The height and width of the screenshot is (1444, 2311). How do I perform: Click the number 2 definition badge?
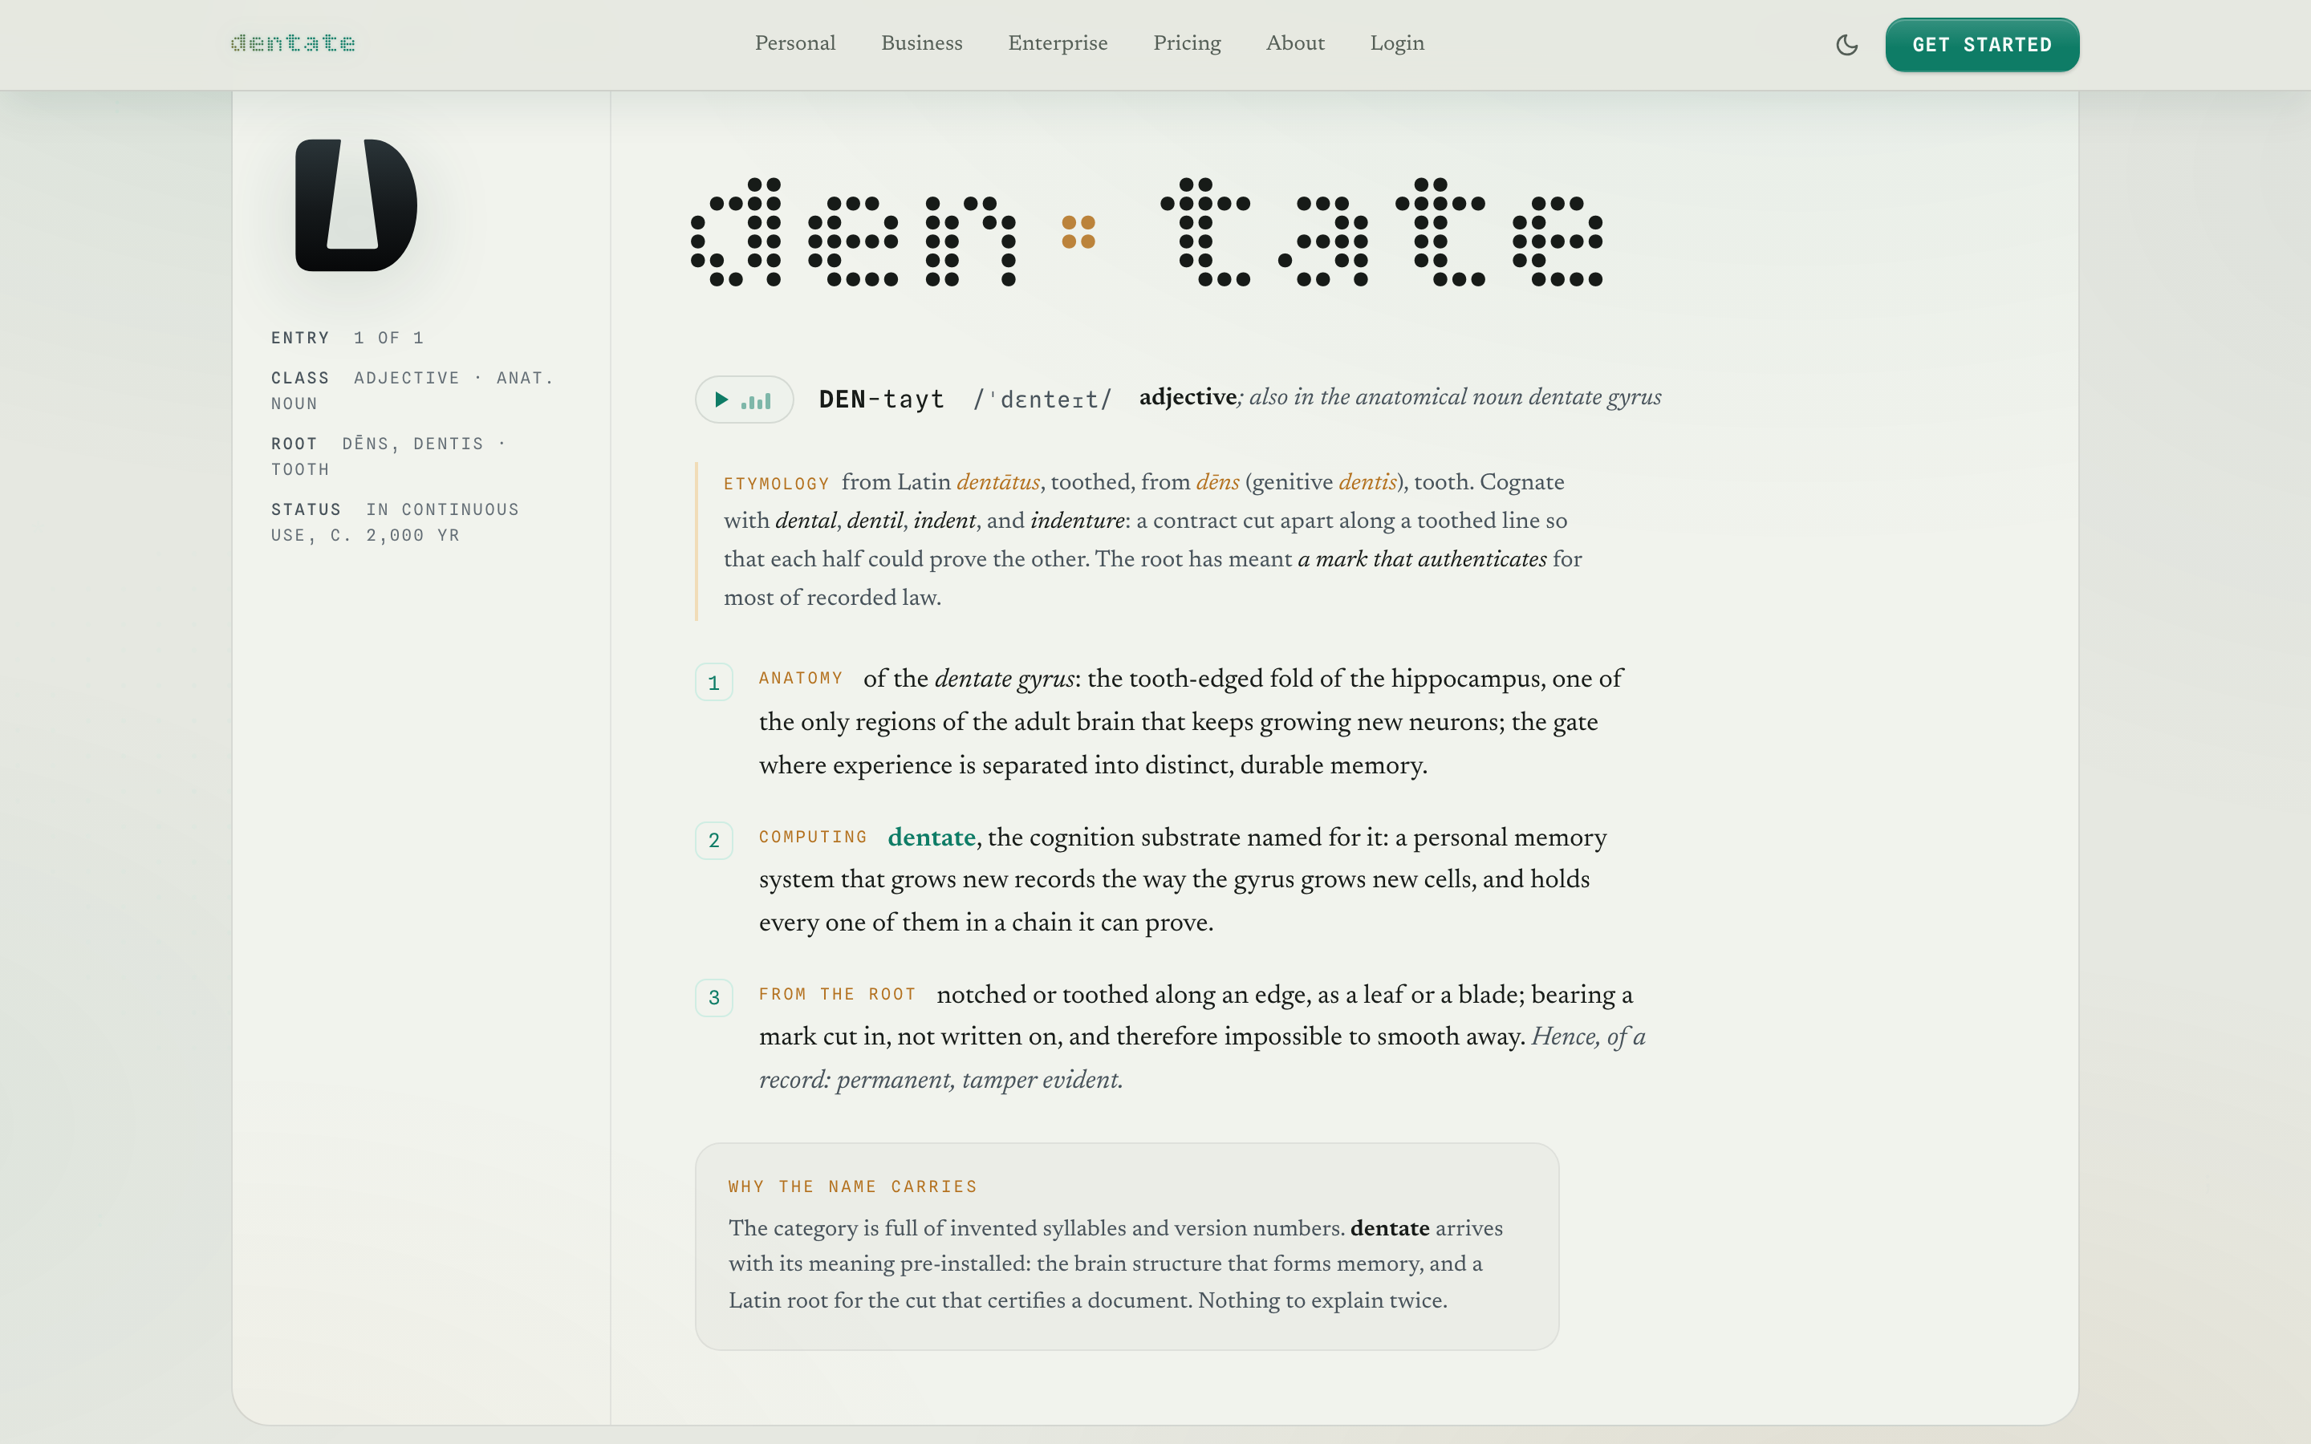tap(713, 841)
